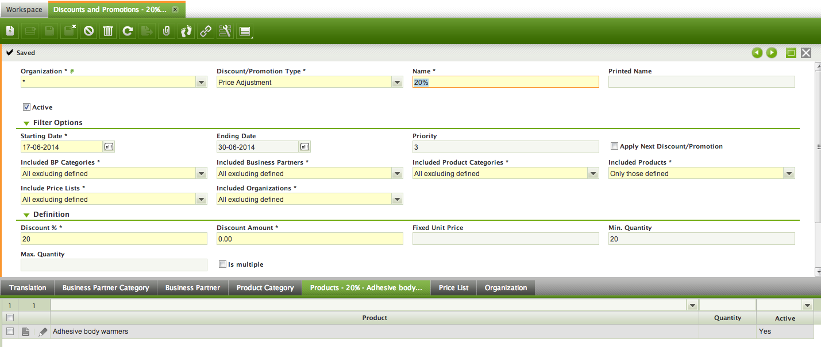Image resolution: width=821 pixels, height=347 pixels.
Task: Sort by Quantity column header
Action: click(727, 318)
